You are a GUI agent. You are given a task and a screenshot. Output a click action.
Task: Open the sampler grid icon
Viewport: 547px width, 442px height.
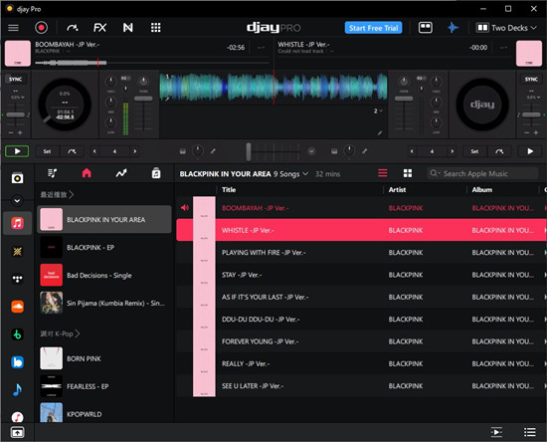[155, 28]
